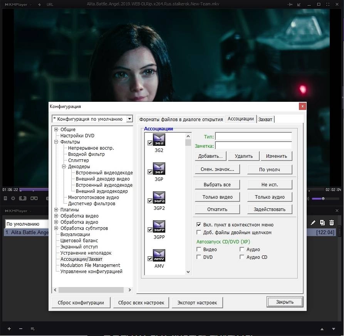The height and width of the screenshot is (336, 344).
Task: Select 'Настройки DVD' in the tree
Action: (x=77, y=135)
